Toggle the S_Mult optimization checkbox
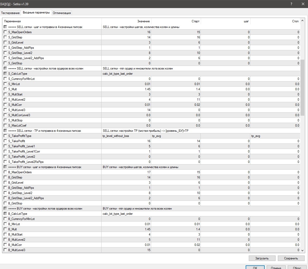 tap(5, 89)
